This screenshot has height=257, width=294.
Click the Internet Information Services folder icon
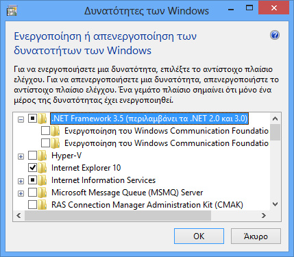click(42, 180)
